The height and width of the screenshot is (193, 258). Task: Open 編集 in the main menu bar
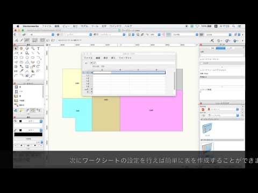tap(57, 26)
